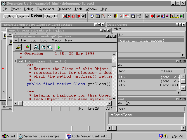
Task: Click the open-folder icon in the Object.java toolbar
Action: coord(18,47)
